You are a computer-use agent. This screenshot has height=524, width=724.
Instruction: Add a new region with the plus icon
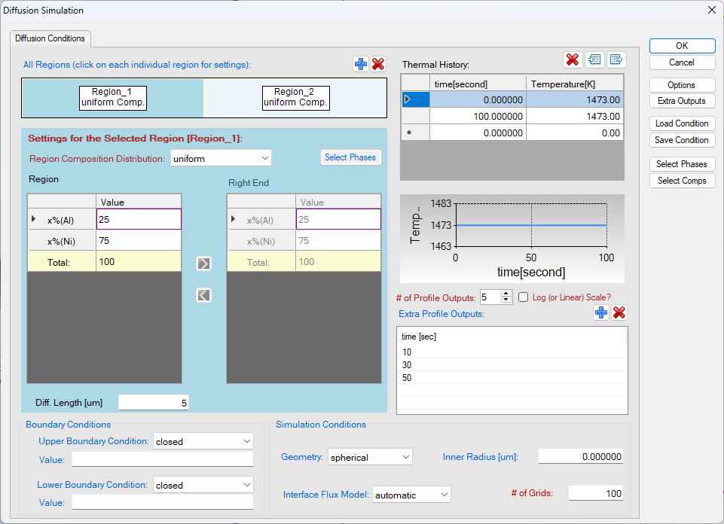[x=361, y=65]
